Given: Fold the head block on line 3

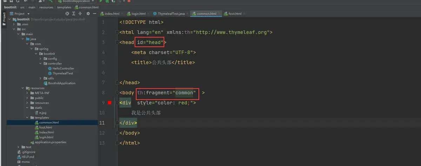Looking at the screenshot, I should click(117, 42).
